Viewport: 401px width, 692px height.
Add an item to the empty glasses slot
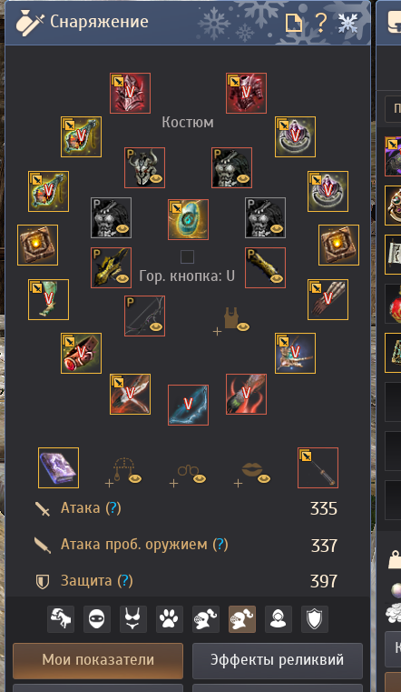[x=188, y=475]
